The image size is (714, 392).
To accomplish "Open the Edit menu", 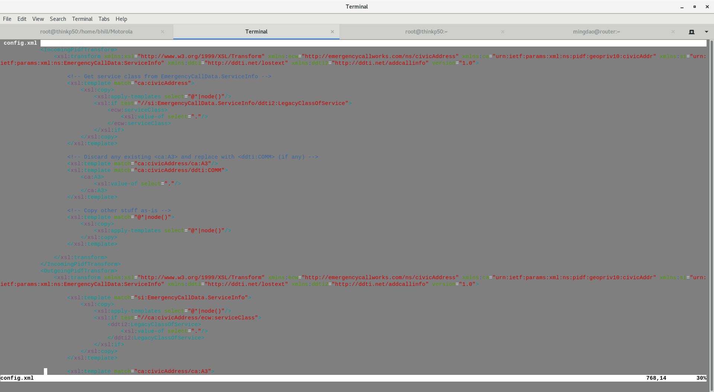I will tap(22, 19).
